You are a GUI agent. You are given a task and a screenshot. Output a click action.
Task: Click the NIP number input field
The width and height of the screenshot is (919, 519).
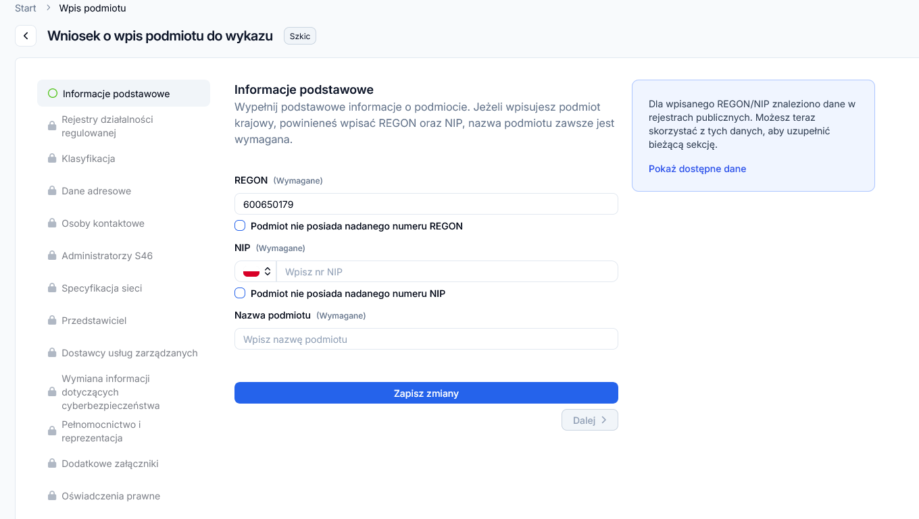[447, 271]
